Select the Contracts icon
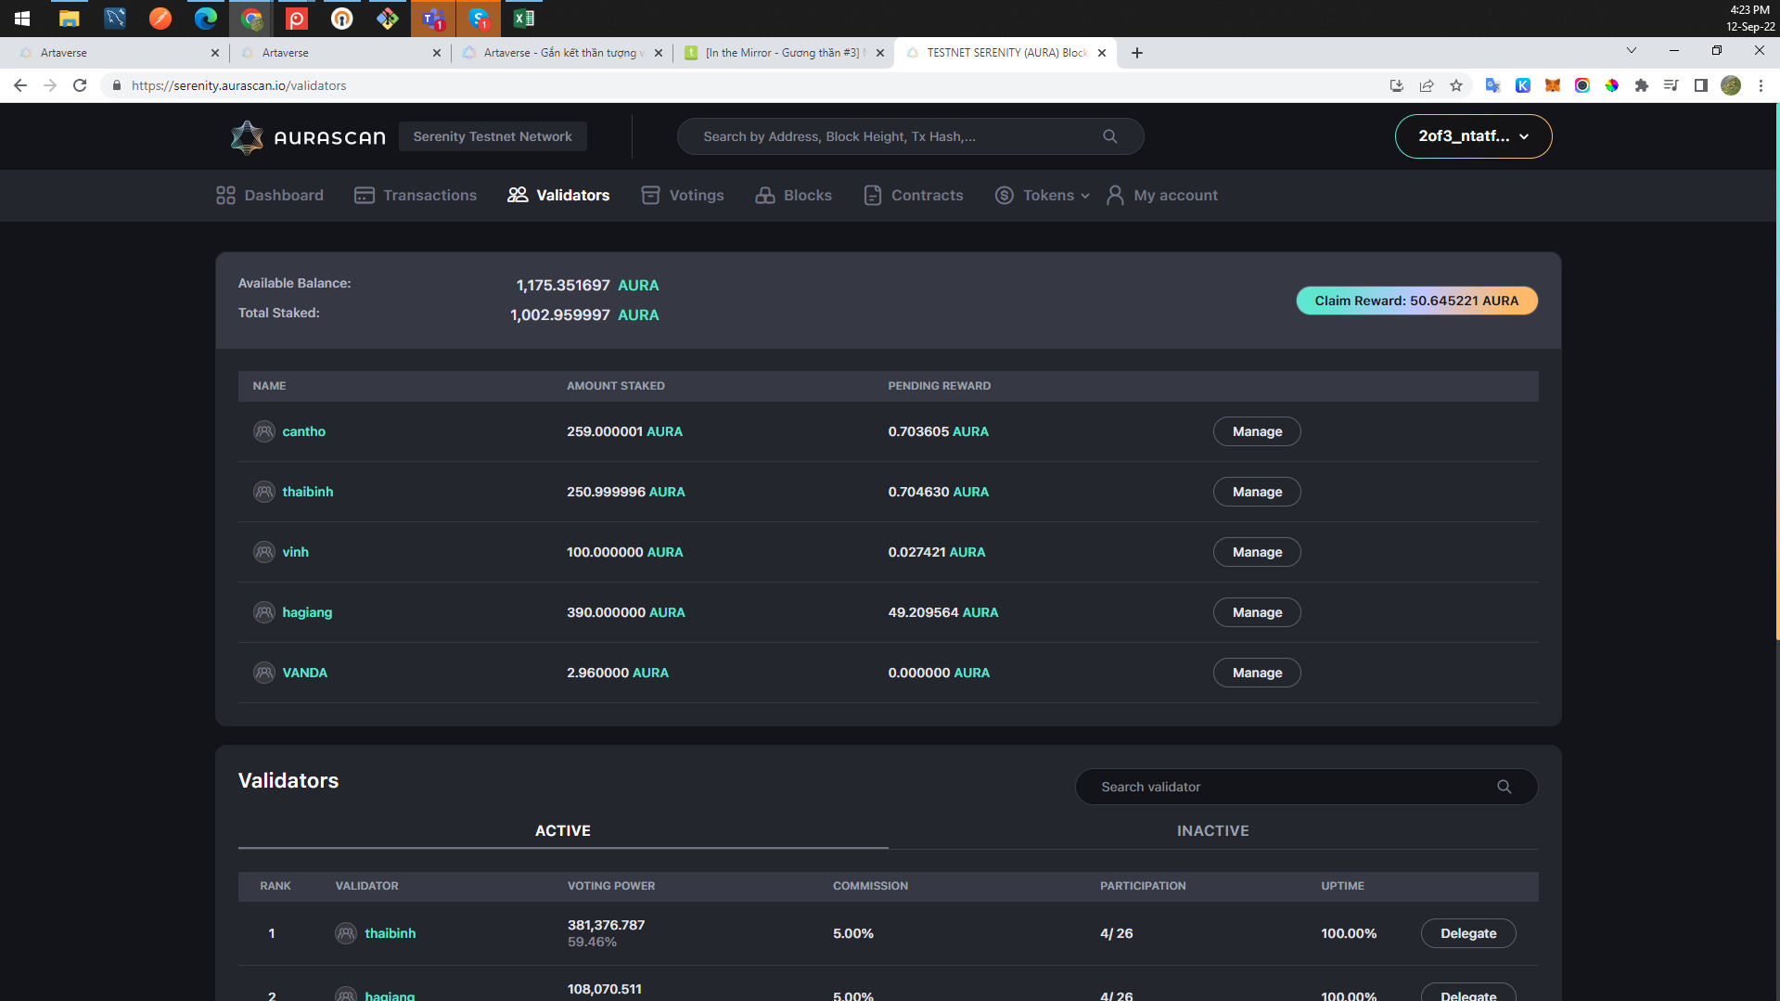 [872, 195]
